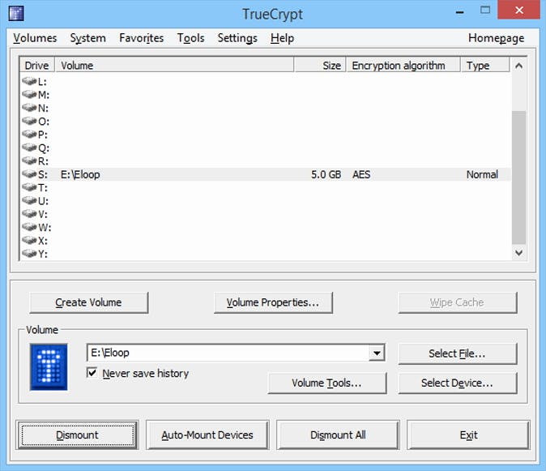Select the V: drive icon
Screen dimensions: 546x471
[x=29, y=213]
